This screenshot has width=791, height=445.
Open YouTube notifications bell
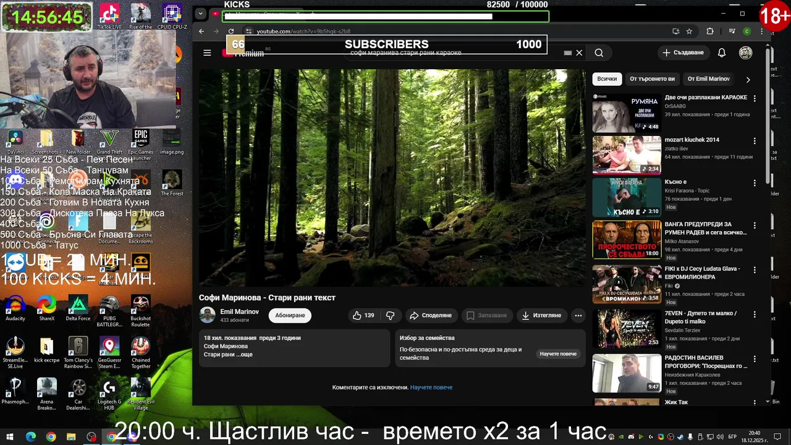[x=721, y=53]
